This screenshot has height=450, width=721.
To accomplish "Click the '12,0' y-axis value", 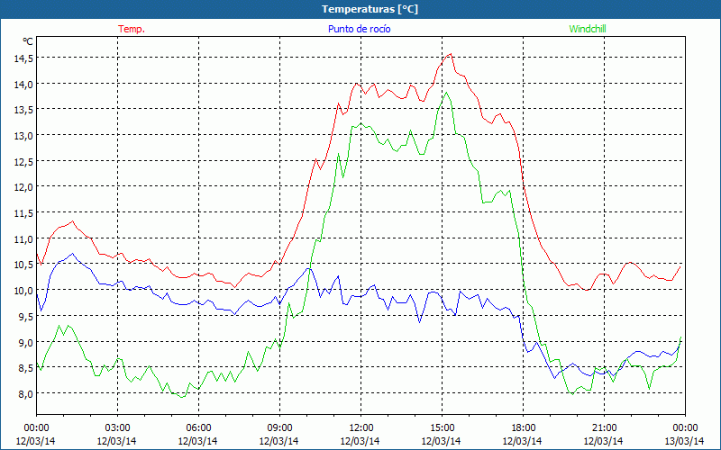I will tap(23, 187).
